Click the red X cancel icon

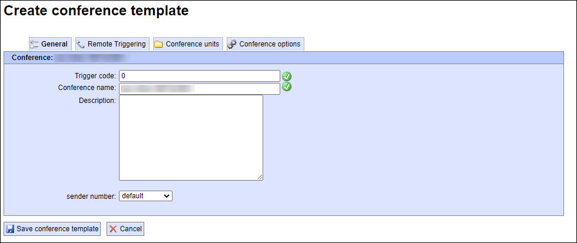pyautogui.click(x=113, y=229)
